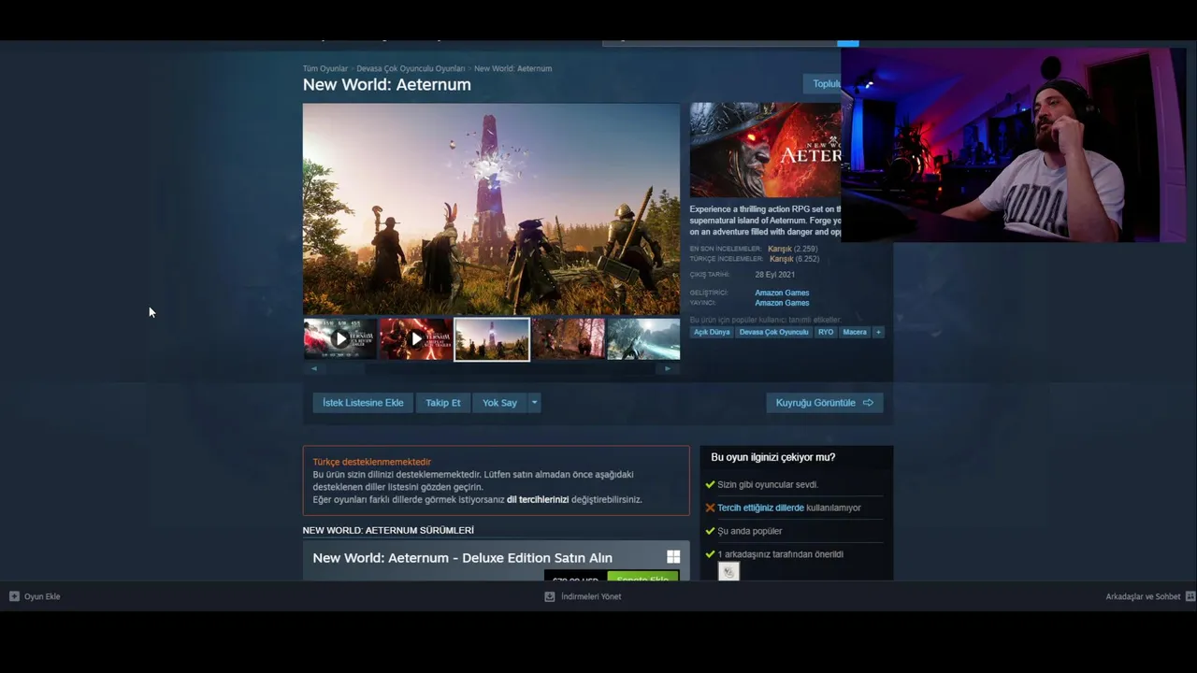Click 'Şu anda popüler' text
The height and width of the screenshot is (673, 1197).
pos(750,531)
